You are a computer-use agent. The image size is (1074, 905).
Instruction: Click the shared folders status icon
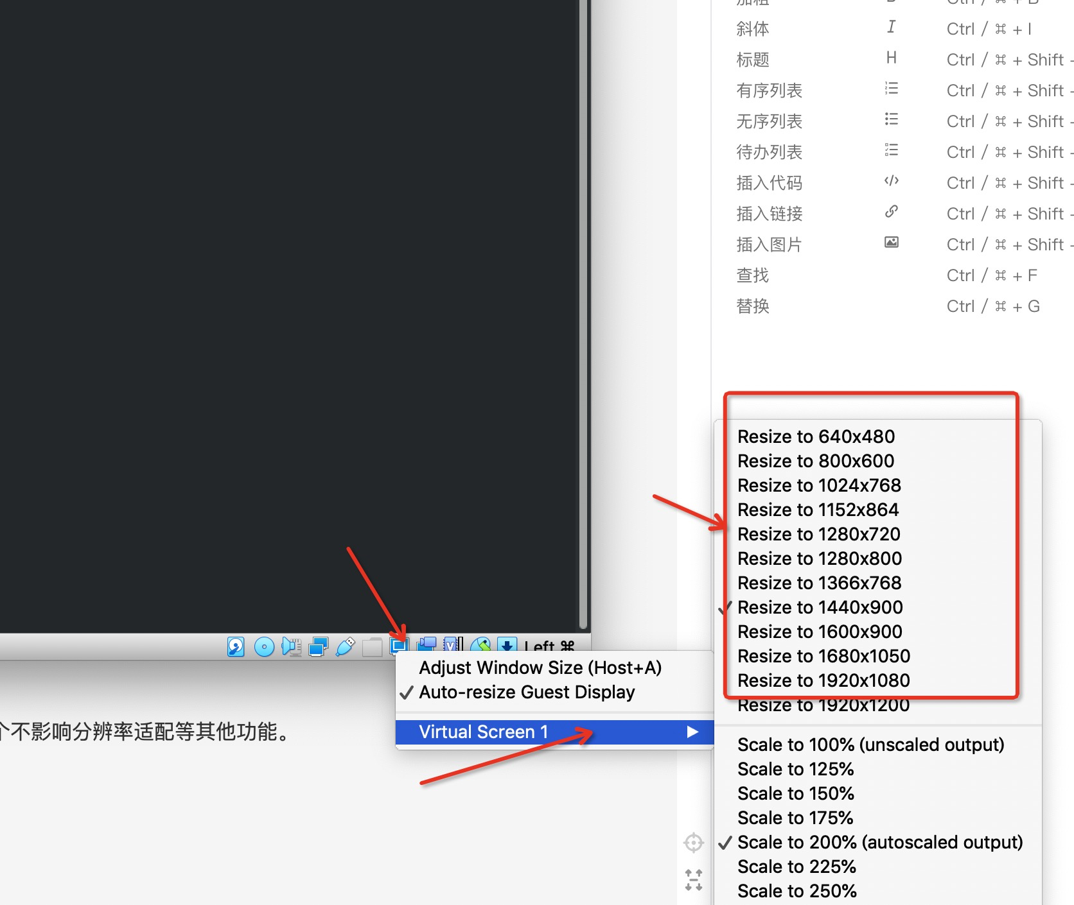pyautogui.click(x=372, y=647)
